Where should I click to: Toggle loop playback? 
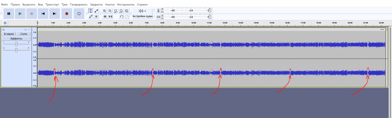[79, 14]
